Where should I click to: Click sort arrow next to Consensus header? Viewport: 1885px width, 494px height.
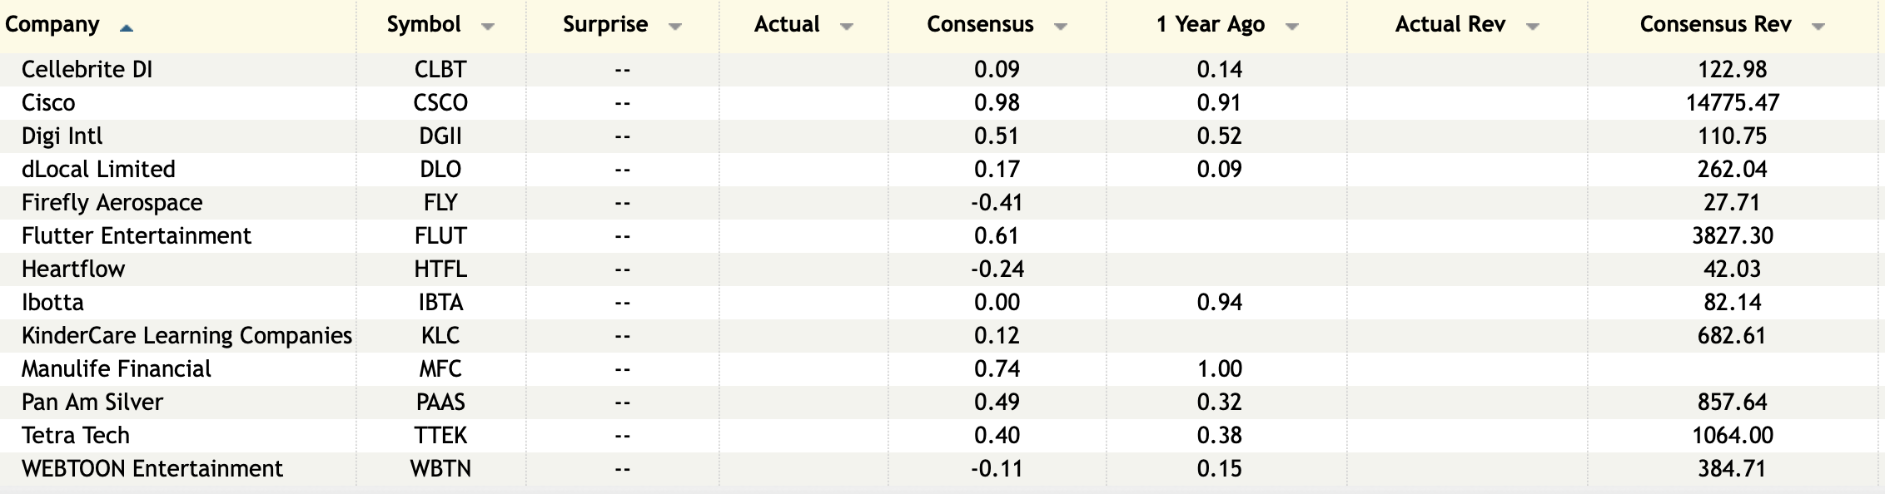1061,27
